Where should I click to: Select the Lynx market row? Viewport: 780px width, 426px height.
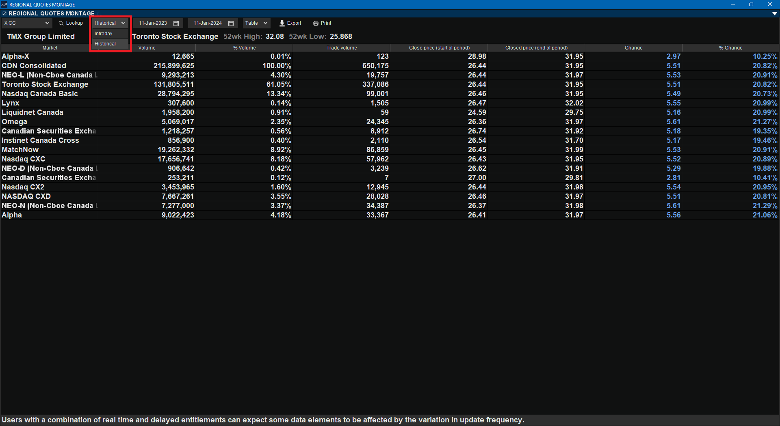click(390, 103)
